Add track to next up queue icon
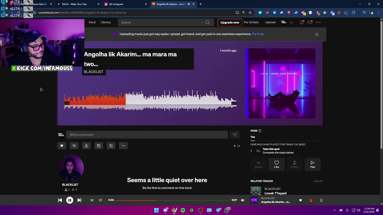The width and height of the screenshot is (383, 215). (x=111, y=146)
